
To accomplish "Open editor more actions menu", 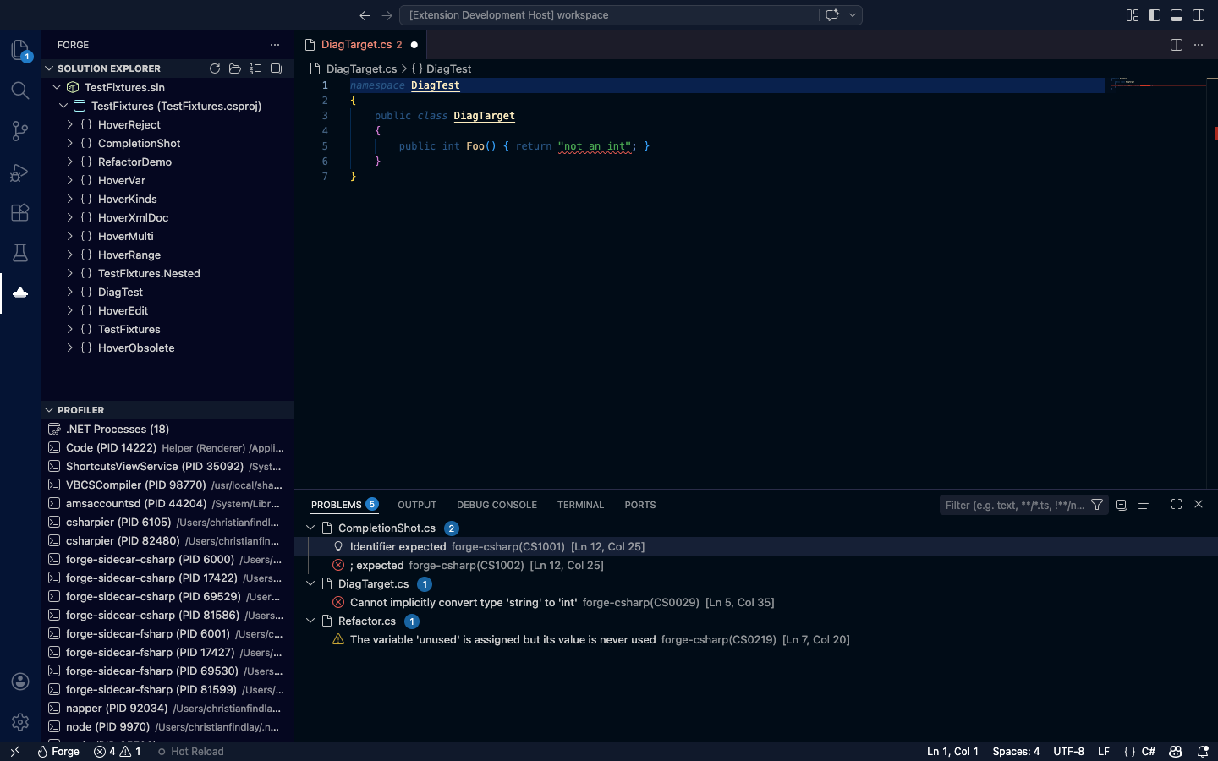I will [1199, 45].
